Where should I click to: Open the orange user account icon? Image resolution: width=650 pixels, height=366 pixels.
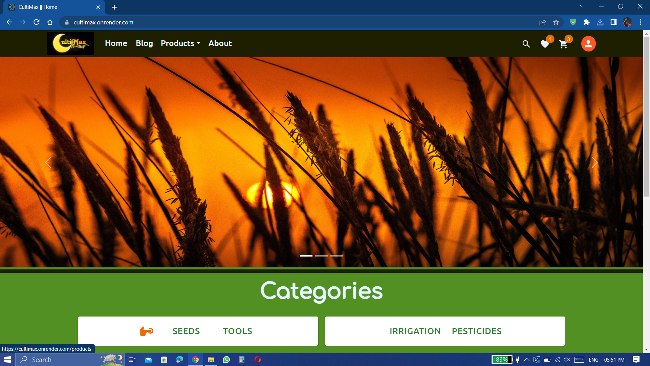coord(588,44)
